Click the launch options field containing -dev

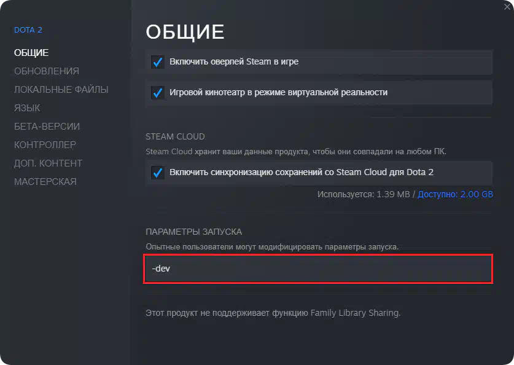pyautogui.click(x=318, y=269)
